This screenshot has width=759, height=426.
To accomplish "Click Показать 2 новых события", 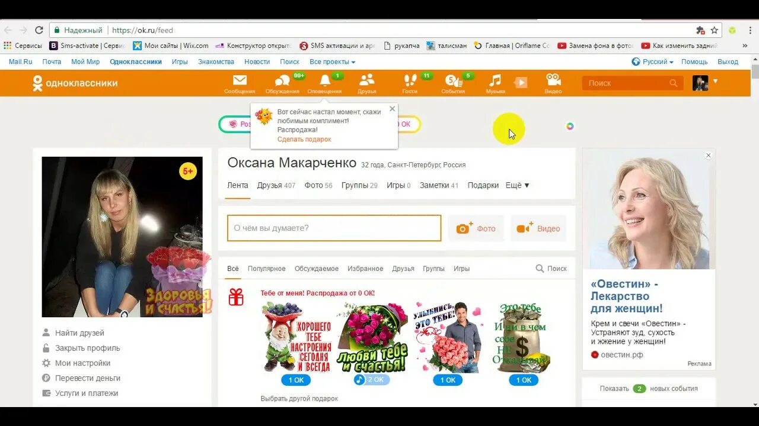I will point(649,389).
